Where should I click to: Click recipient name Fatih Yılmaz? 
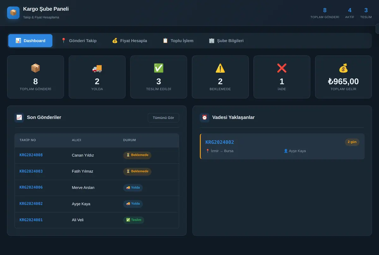click(x=82, y=171)
